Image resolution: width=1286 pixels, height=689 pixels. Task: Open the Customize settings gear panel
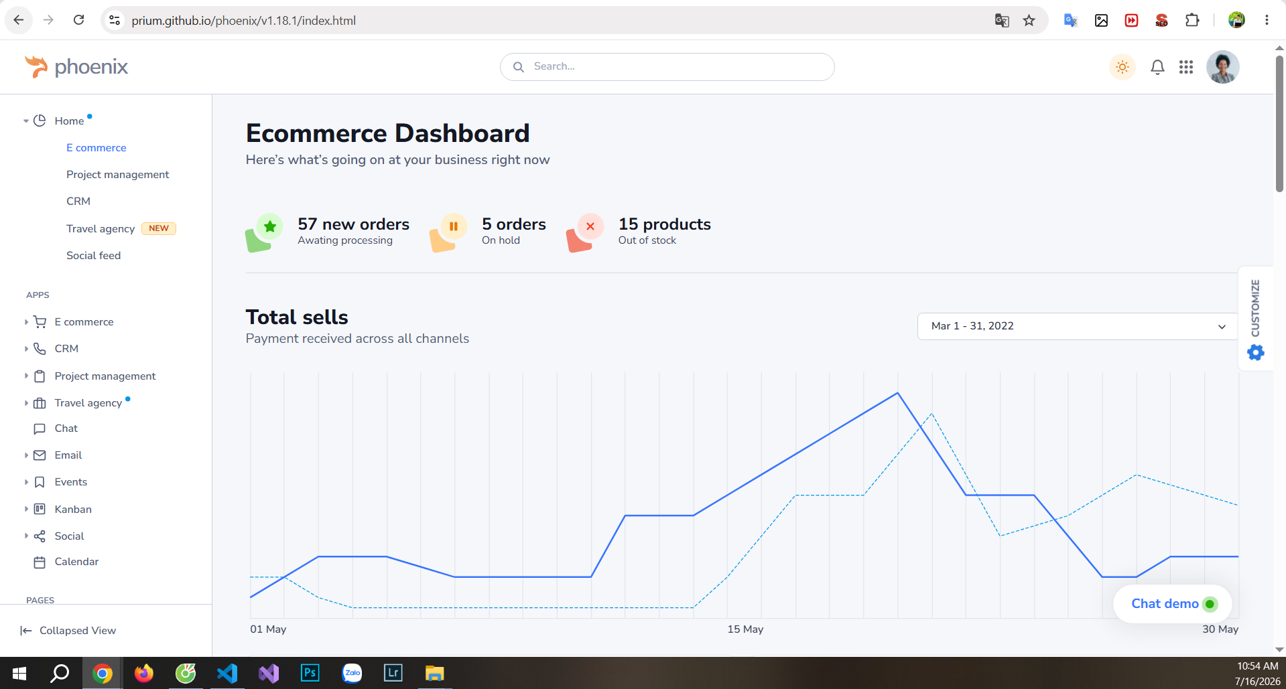pos(1256,352)
